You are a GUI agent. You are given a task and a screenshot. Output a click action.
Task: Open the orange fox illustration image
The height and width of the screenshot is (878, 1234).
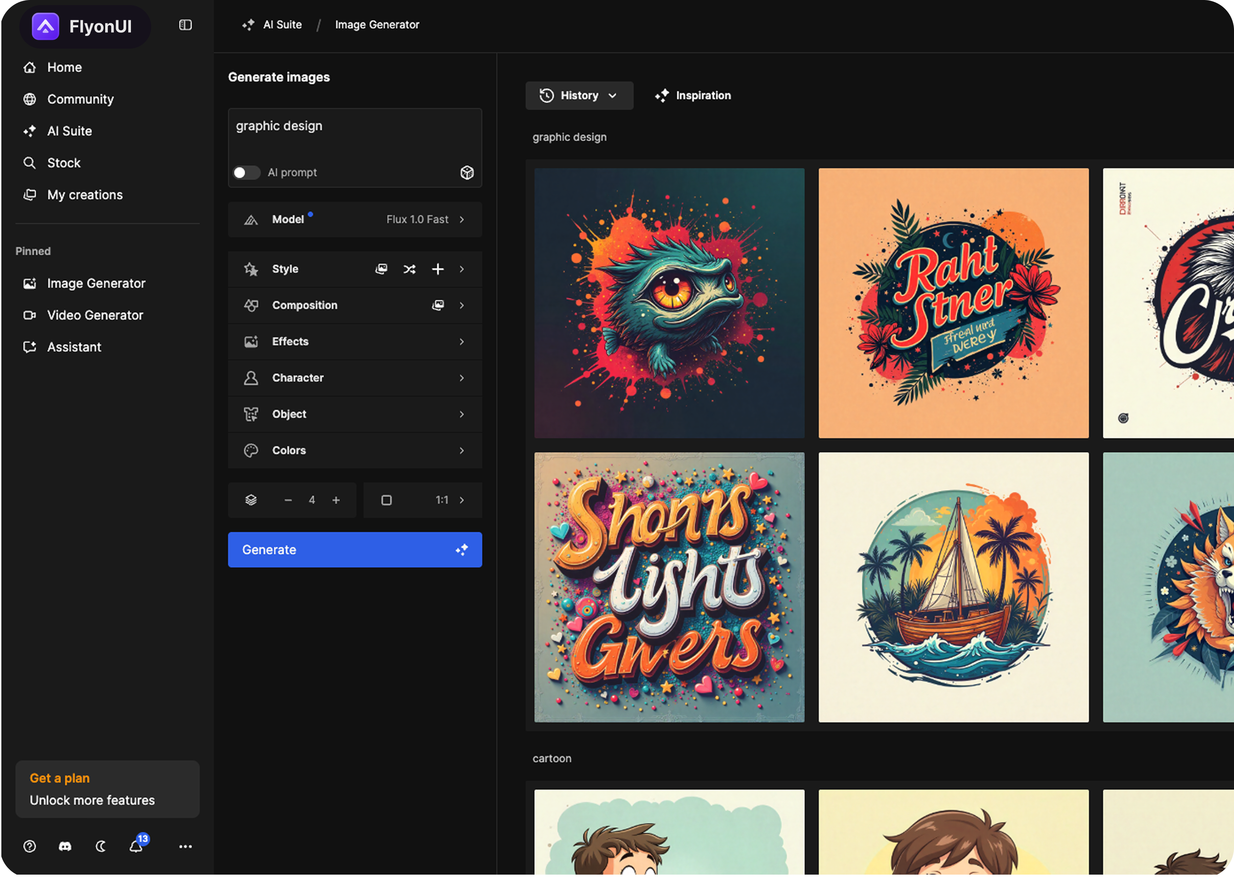click(x=1168, y=588)
